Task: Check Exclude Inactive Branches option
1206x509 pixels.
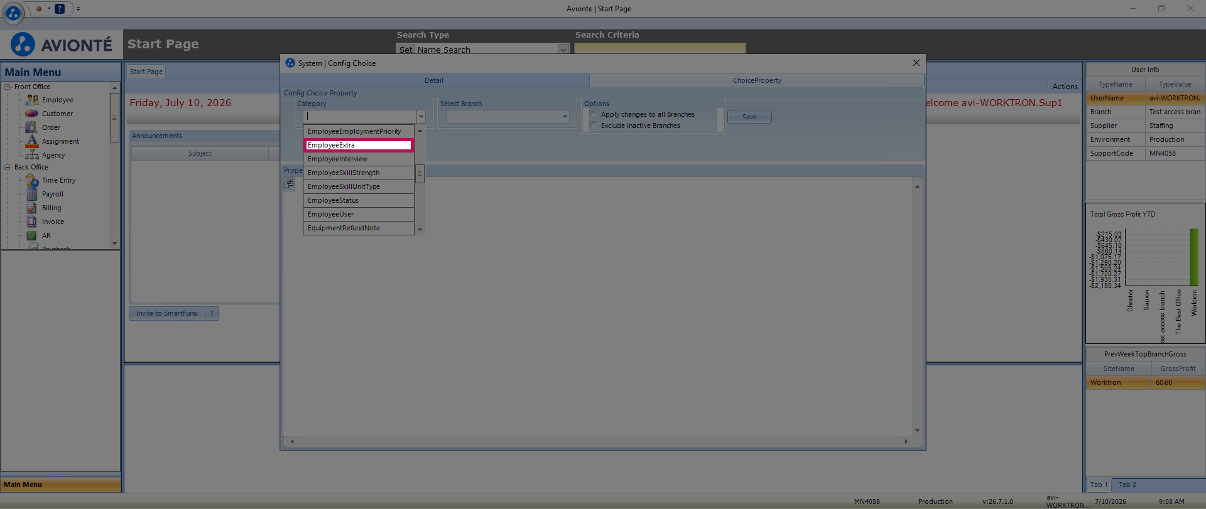Action: [594, 126]
